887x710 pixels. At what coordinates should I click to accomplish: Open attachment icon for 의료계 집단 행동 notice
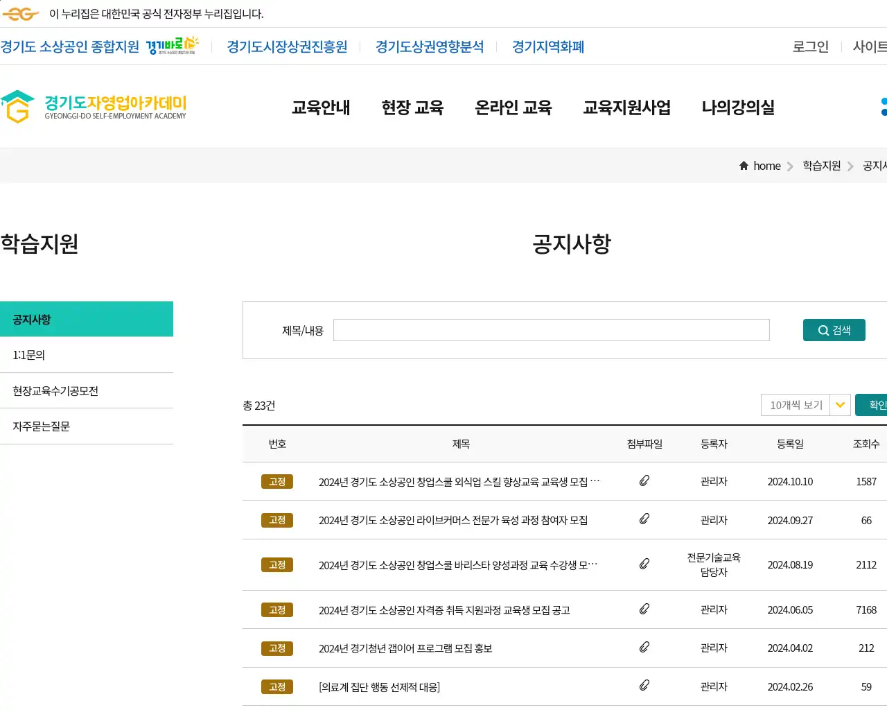coord(644,685)
